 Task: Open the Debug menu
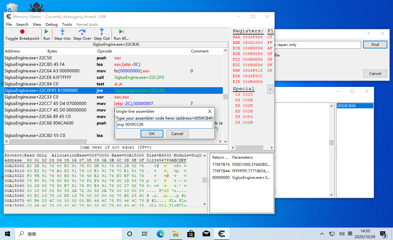click(x=51, y=24)
